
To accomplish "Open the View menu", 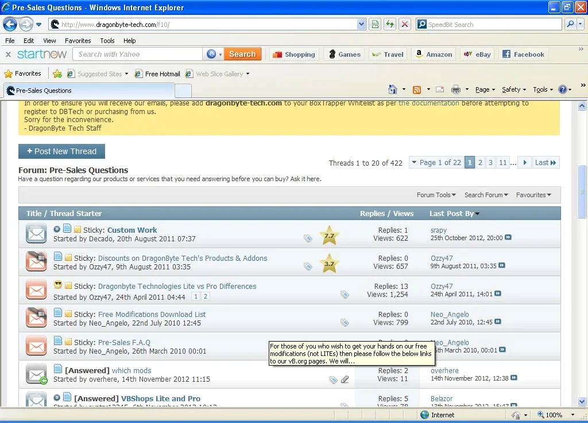I will 49,41.
